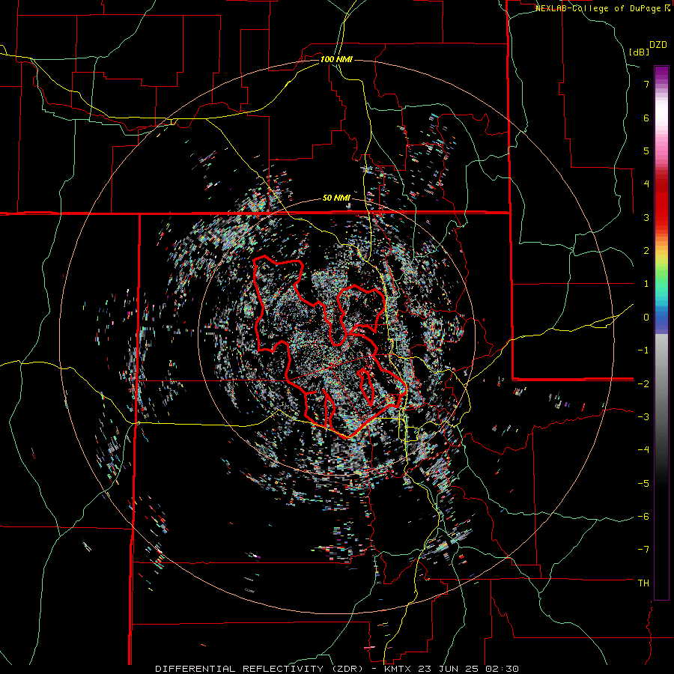
Task: Select the 0 value on the scale
Action: [646, 318]
